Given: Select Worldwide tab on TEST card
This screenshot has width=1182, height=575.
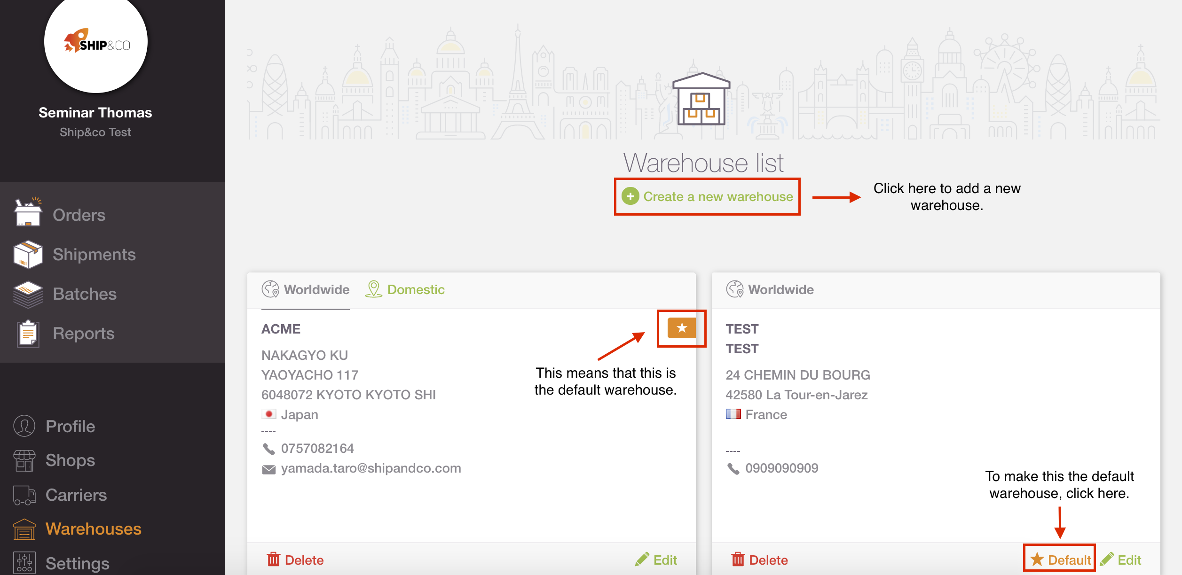Looking at the screenshot, I should pos(770,289).
